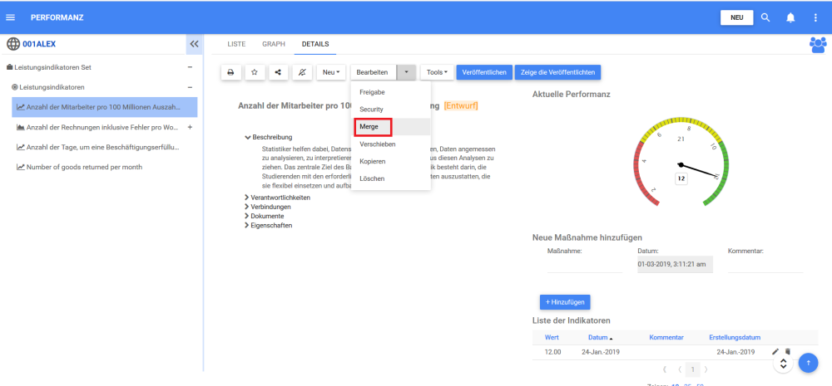The width and height of the screenshot is (832, 386).
Task: Choose Kopieren from the menu
Action: 390,161
